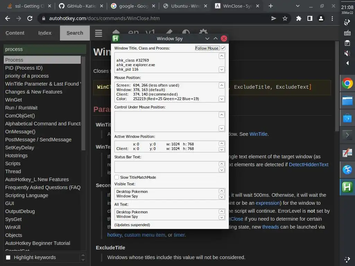Image resolution: width=355 pixels, height=266 pixels.
Task: Switch to the Index tab
Action: (45, 33)
